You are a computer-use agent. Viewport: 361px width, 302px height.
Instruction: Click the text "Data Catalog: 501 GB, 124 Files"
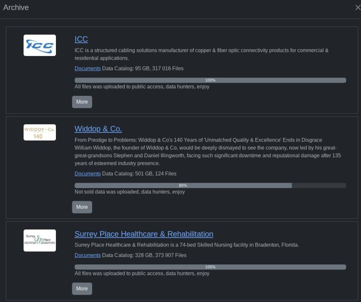click(x=139, y=174)
